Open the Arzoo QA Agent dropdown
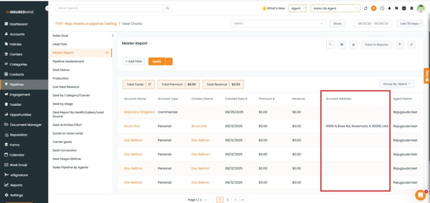430x203 pixels. [x=335, y=8]
